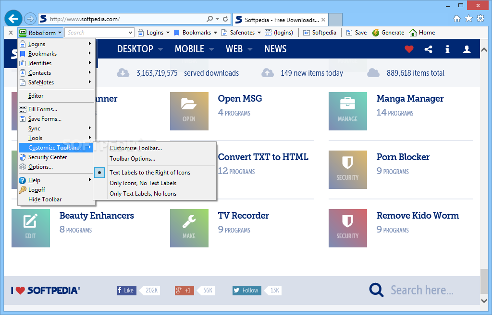Screen dimensions: 492x315
Task: Click the RoboForm toolbar search field
Action: (x=96, y=33)
